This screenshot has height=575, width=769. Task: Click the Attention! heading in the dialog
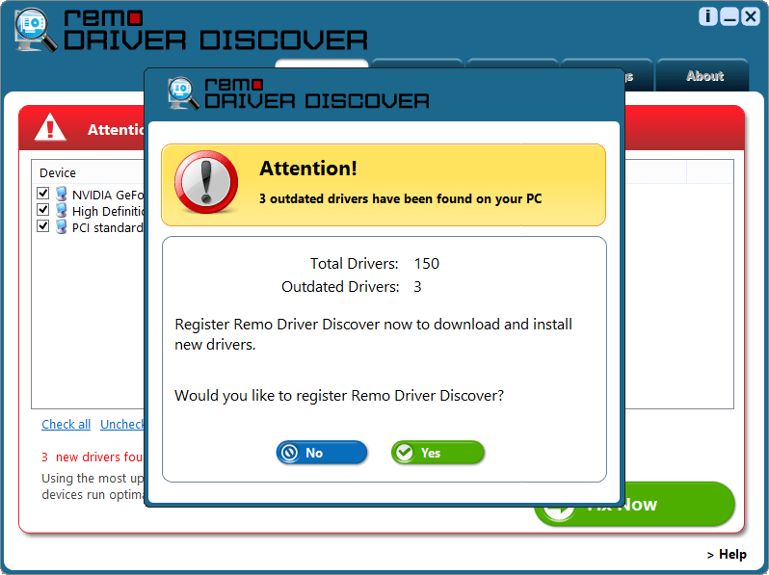[x=308, y=169]
